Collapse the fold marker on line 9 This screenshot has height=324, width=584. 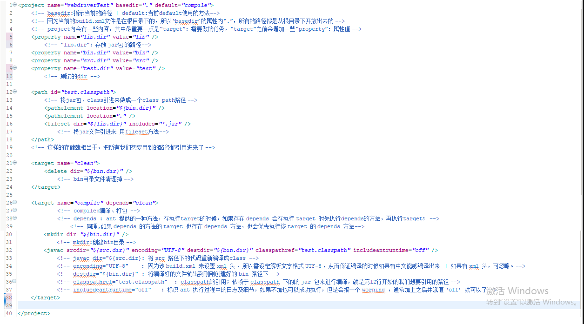coord(14,68)
